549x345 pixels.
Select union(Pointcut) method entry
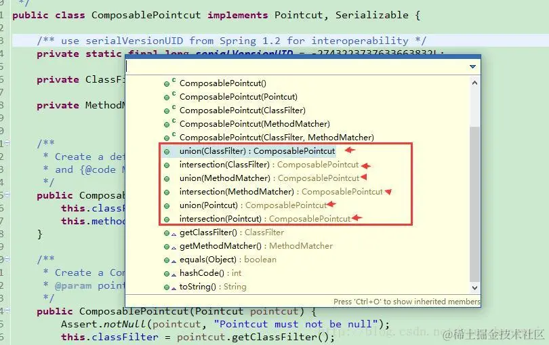253,205
